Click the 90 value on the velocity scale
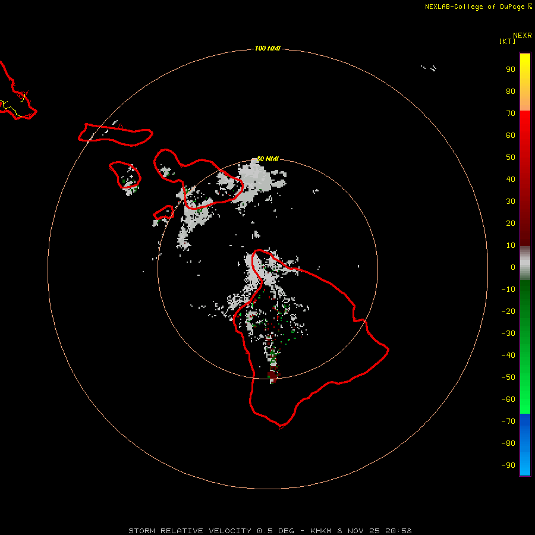This screenshot has height=535, width=535. [511, 70]
